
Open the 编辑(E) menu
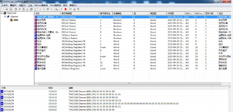pos(13,5)
